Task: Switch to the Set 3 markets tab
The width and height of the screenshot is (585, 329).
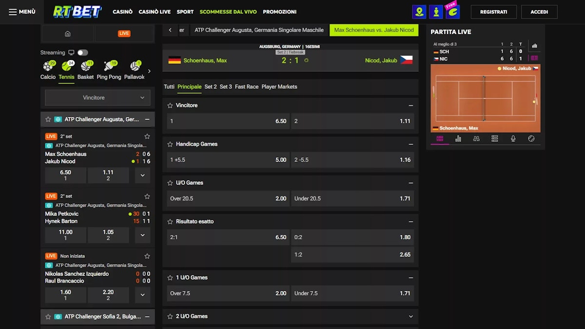Action: coord(226,87)
